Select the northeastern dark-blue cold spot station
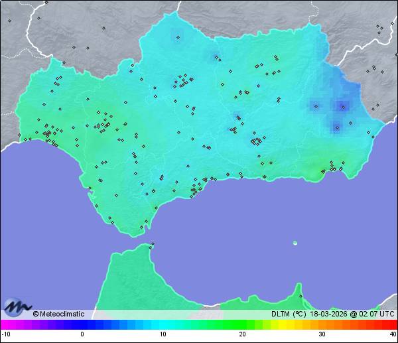Image resolution: width=398 pixels, height=343 pixels. (x=342, y=105)
